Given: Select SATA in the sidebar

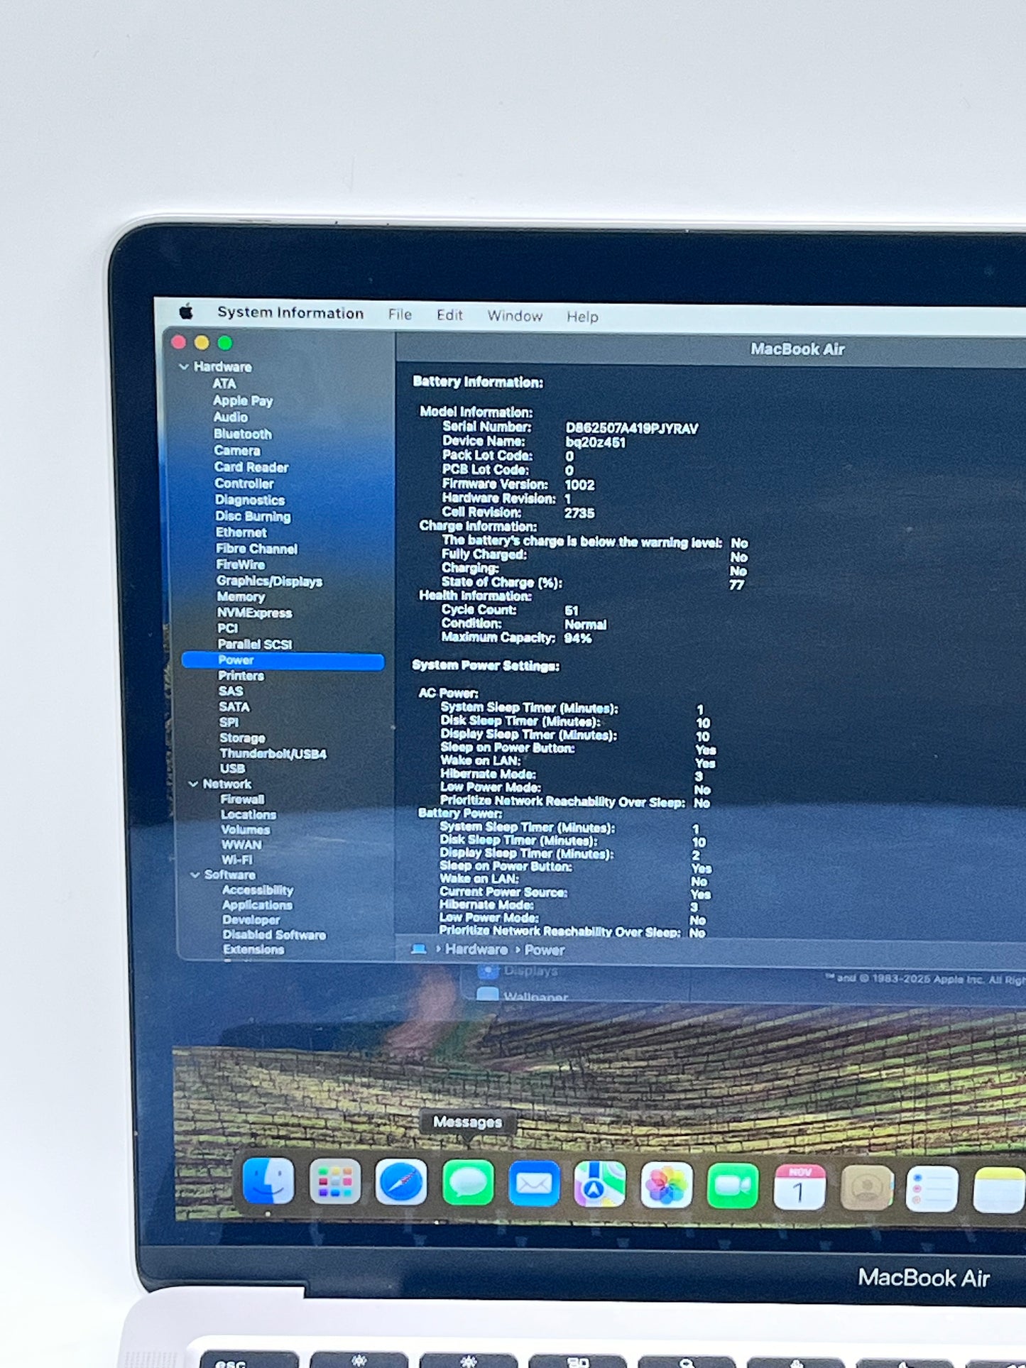Looking at the screenshot, I should [234, 706].
